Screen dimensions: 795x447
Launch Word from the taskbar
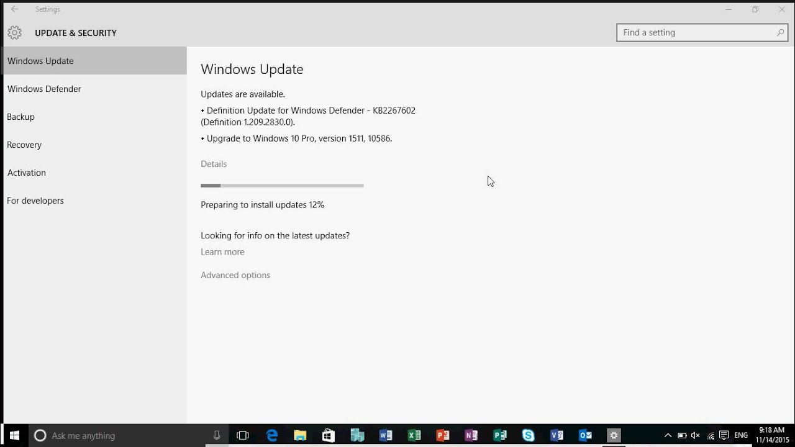click(386, 436)
